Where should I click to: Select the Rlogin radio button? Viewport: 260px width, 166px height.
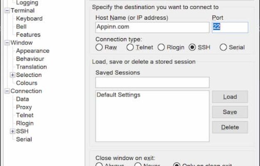(161, 47)
